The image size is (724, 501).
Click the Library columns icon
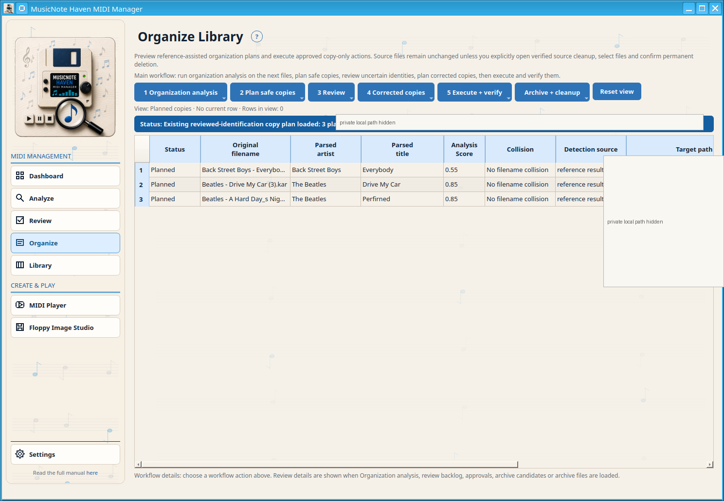coord(20,265)
